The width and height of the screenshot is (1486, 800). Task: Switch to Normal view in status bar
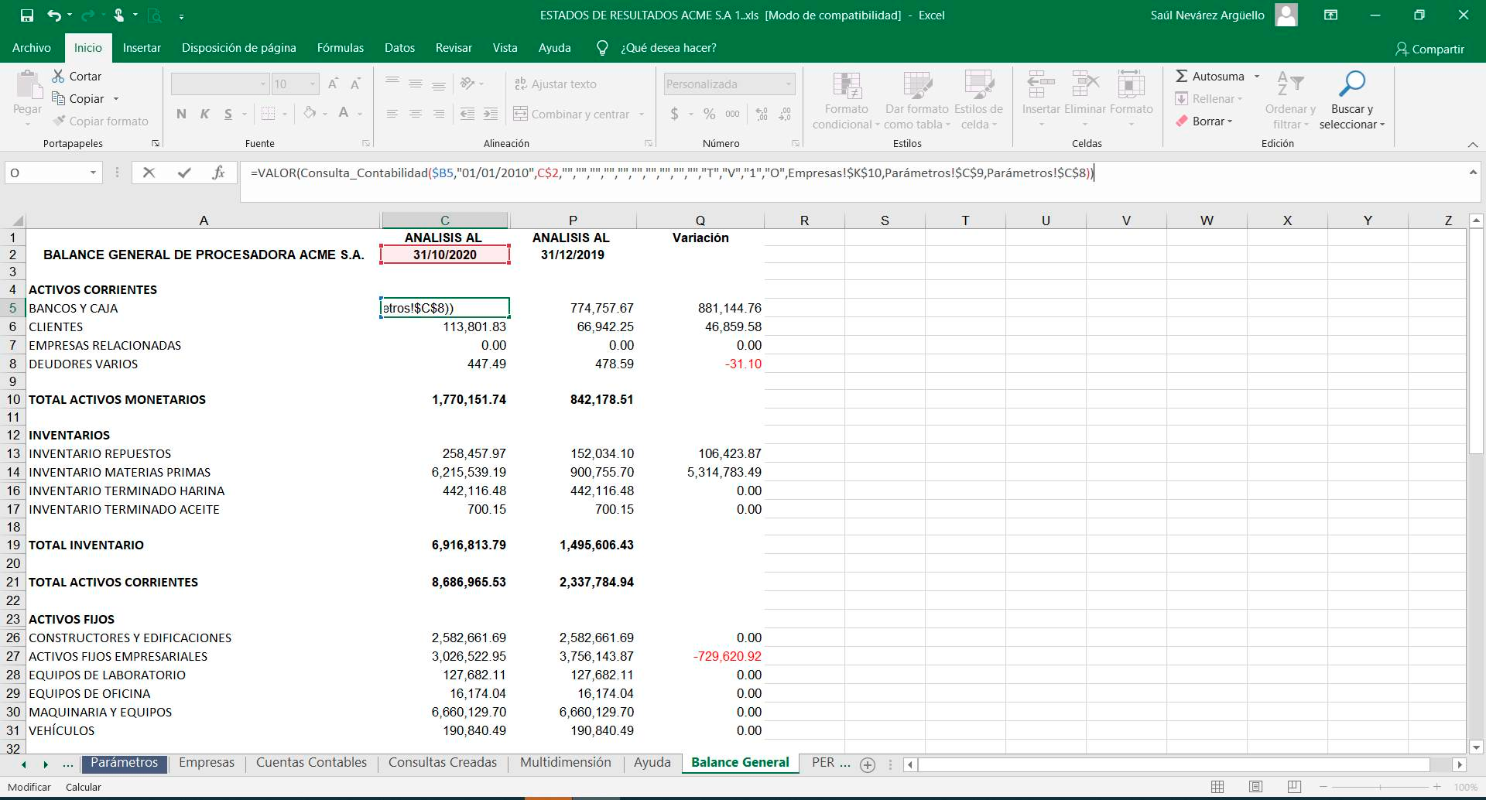point(1217,787)
